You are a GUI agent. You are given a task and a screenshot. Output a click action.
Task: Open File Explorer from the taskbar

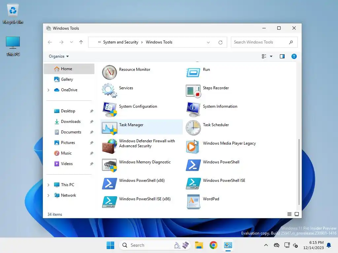pos(199,245)
